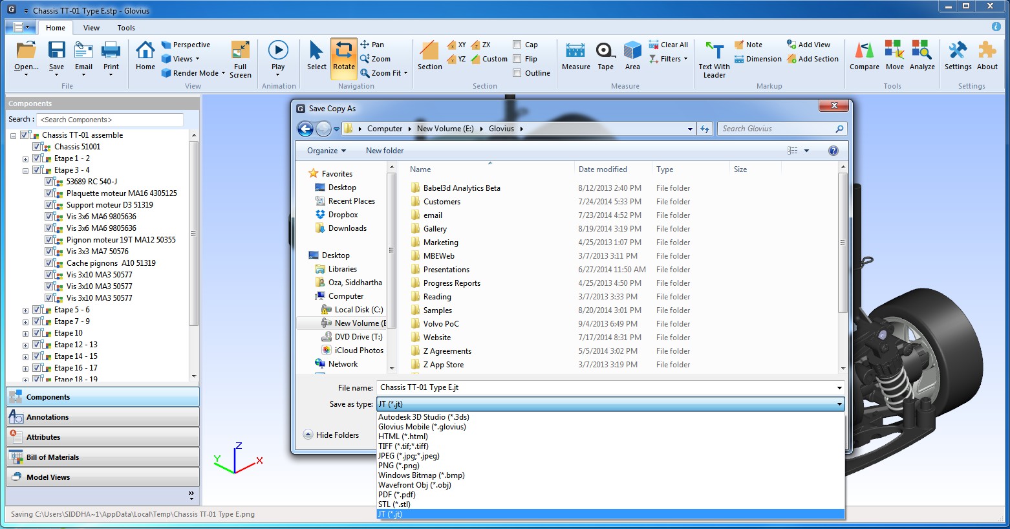Select the Area measure tool

pos(632,56)
